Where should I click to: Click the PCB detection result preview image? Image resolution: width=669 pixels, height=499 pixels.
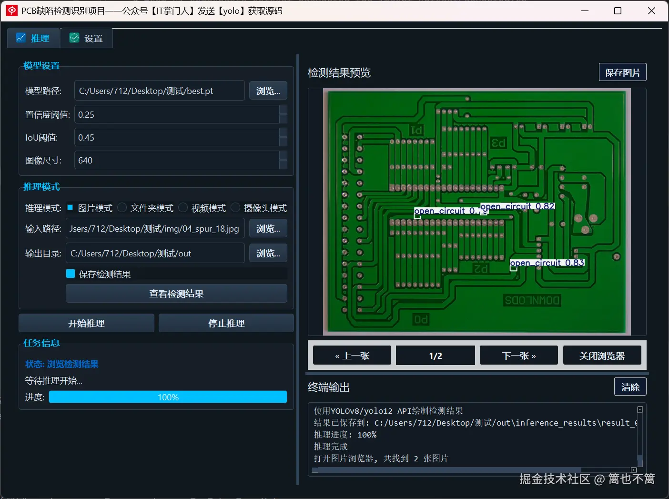click(x=477, y=212)
